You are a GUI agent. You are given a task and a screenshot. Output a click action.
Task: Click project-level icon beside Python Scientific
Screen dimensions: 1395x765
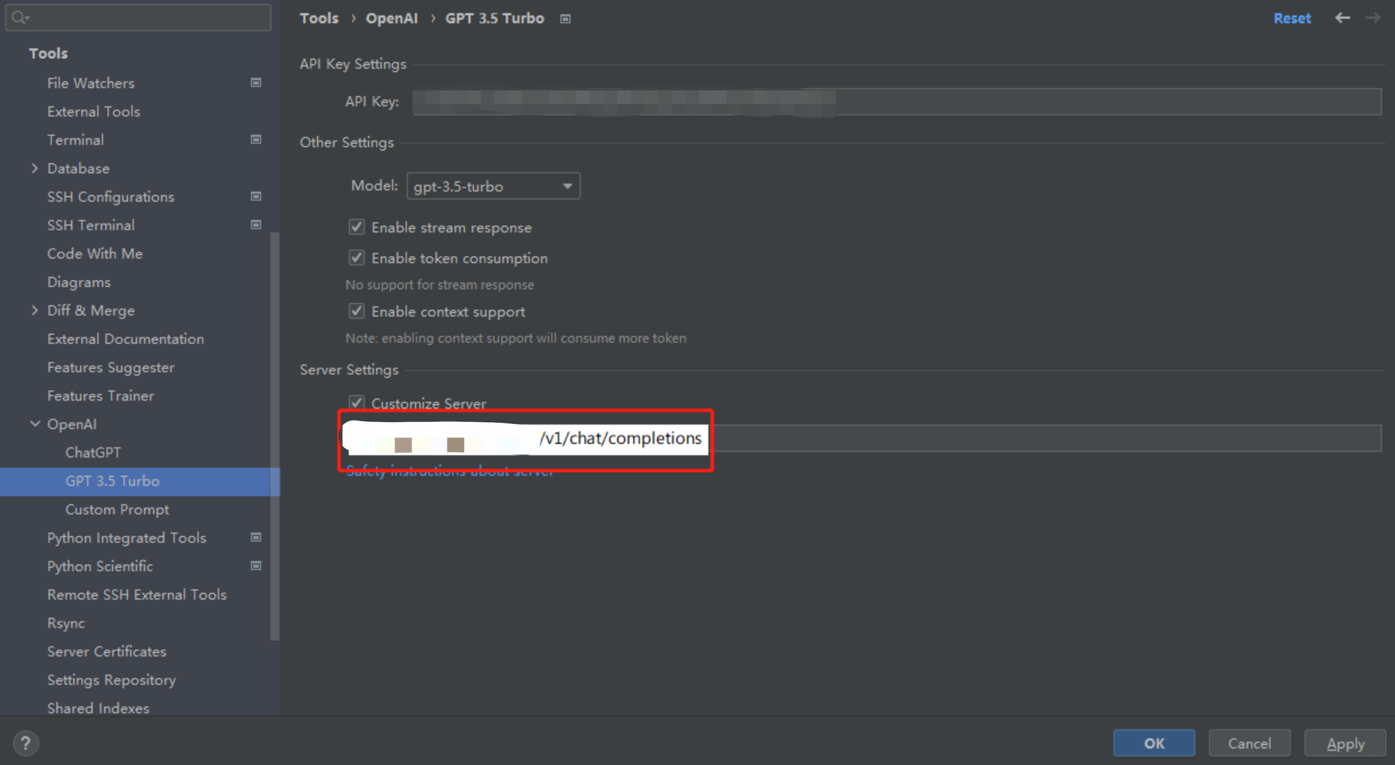(256, 566)
